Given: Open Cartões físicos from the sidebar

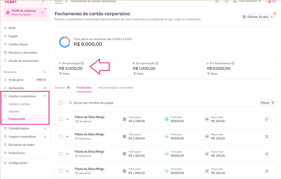Looking at the screenshot, I should (18, 44).
